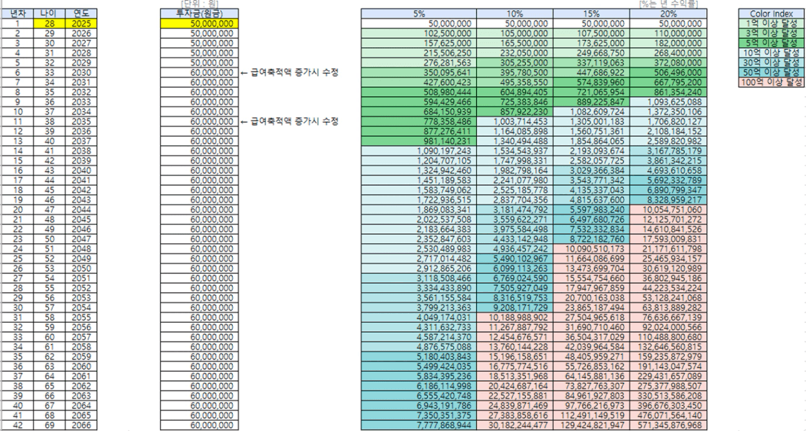Click the cell showing 861,354,240
Viewport: 806px width, 431px height.
point(668,91)
